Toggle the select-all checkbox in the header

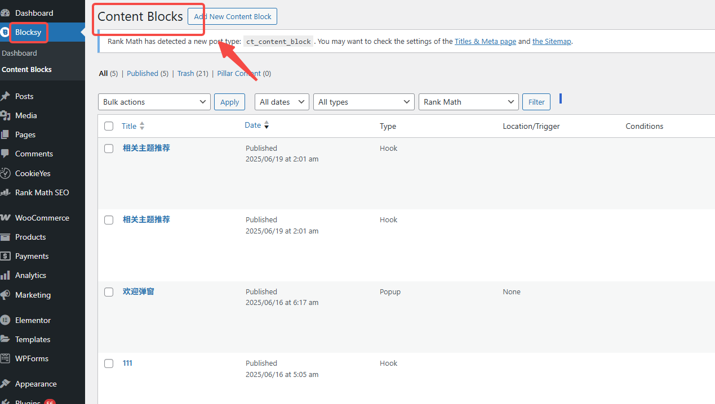pos(109,126)
